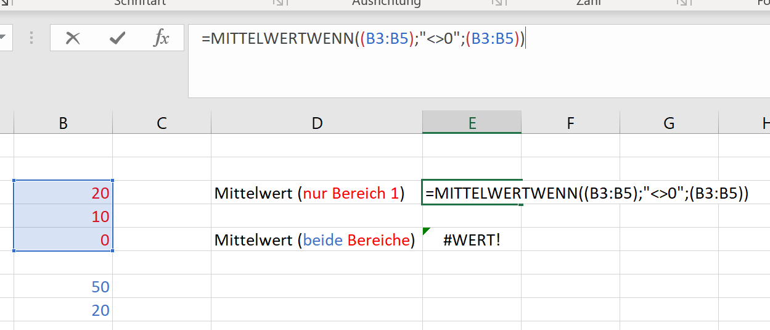Select the column D header
Screen dimensions: 770x330
point(317,123)
